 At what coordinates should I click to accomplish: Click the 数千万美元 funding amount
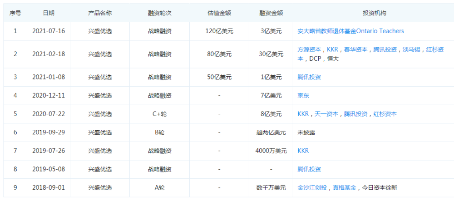271,188
